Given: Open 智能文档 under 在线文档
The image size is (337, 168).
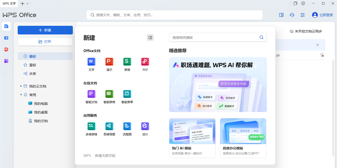Looking at the screenshot, I should coord(91,97).
